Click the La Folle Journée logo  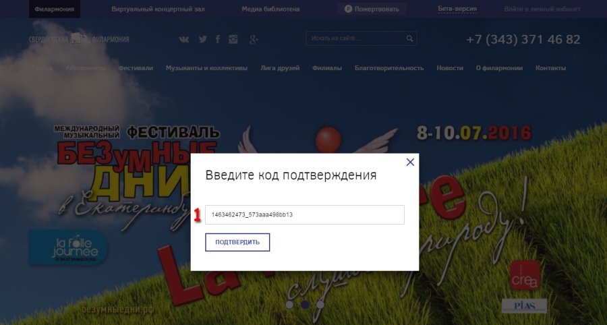tap(69, 247)
